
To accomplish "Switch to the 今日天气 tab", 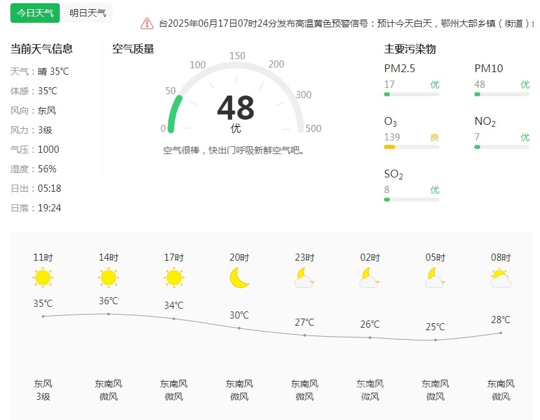I will (x=35, y=13).
